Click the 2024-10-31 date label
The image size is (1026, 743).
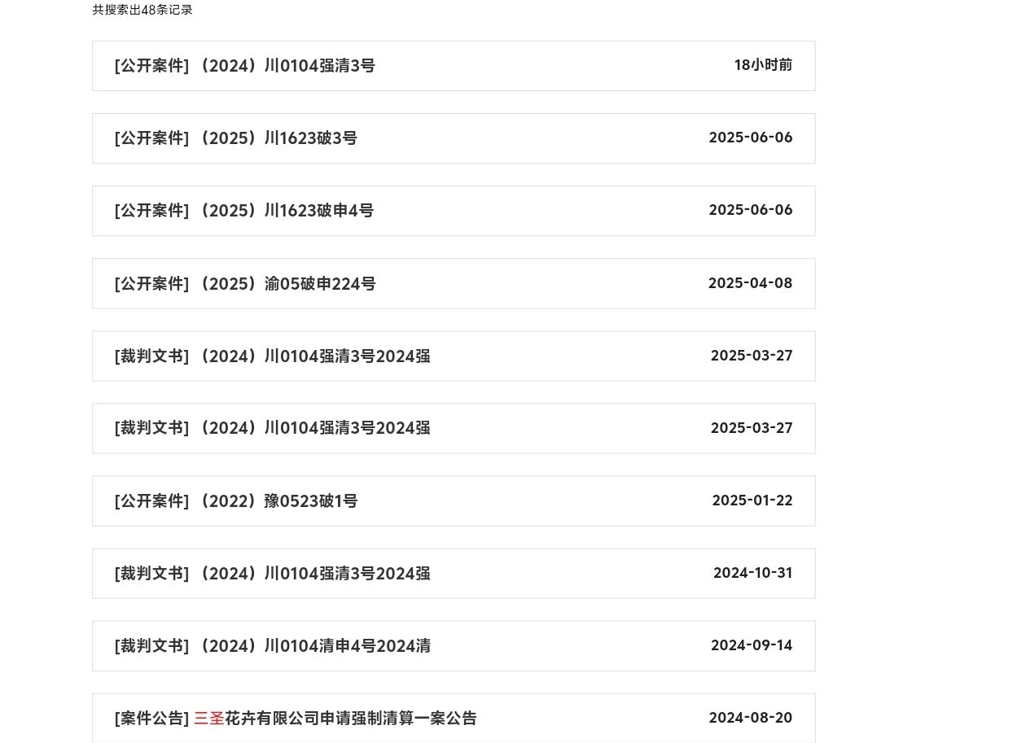point(753,573)
